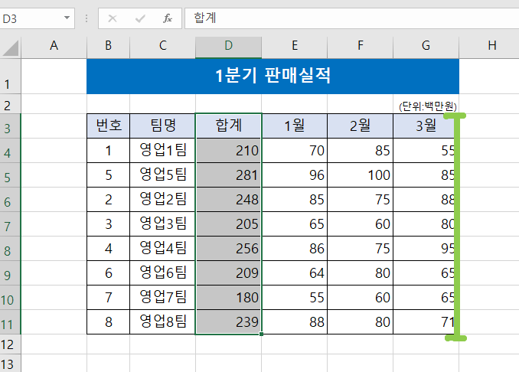Select column A header
Screen dimensions: 519x372
(x=54, y=45)
